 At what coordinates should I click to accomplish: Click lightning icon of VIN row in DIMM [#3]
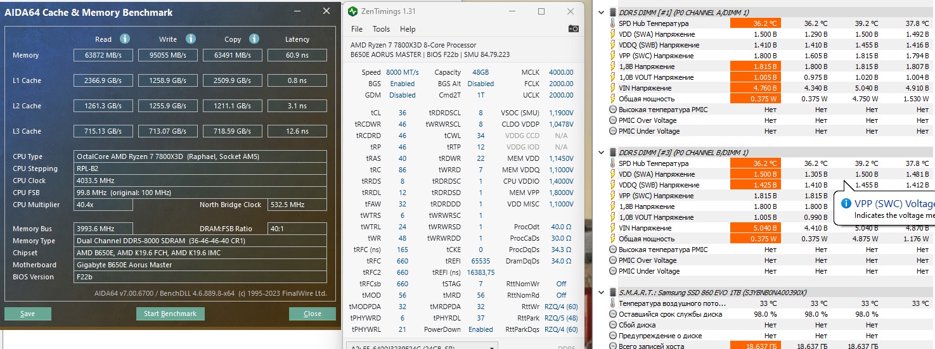point(612,228)
